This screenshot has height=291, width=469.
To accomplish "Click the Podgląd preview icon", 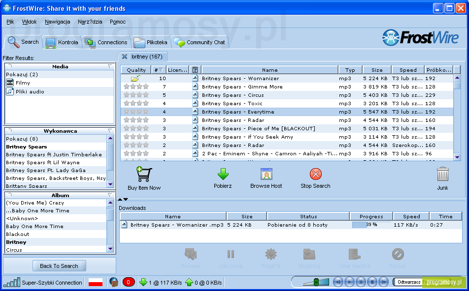I will pyautogui.click(x=270, y=254).
